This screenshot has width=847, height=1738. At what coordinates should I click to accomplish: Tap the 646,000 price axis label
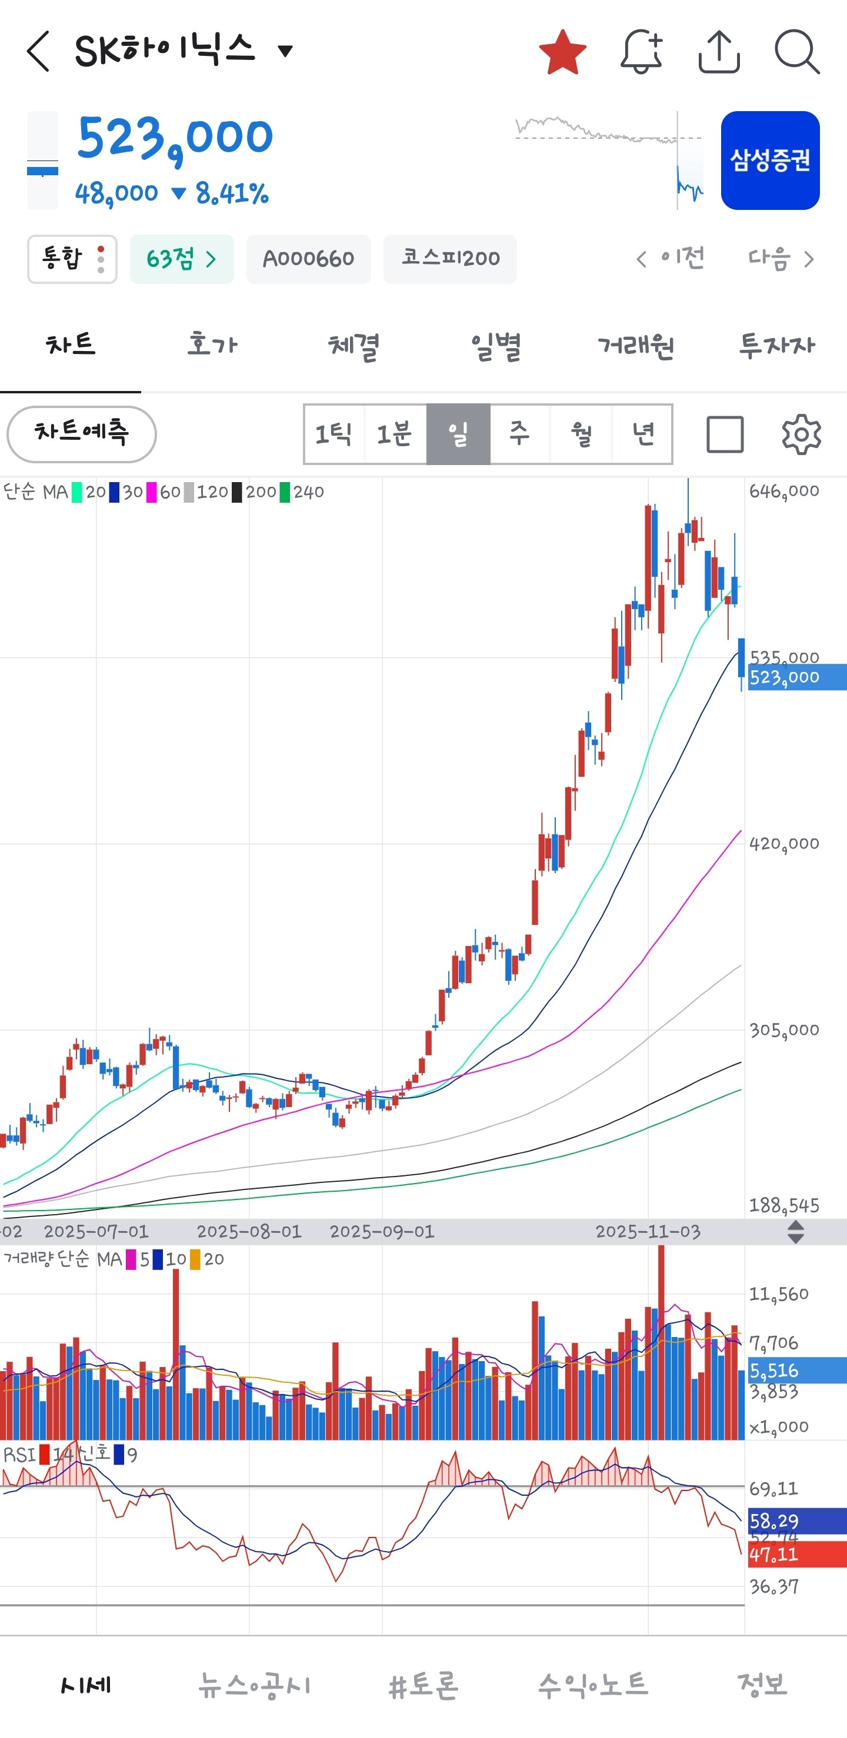(x=784, y=491)
